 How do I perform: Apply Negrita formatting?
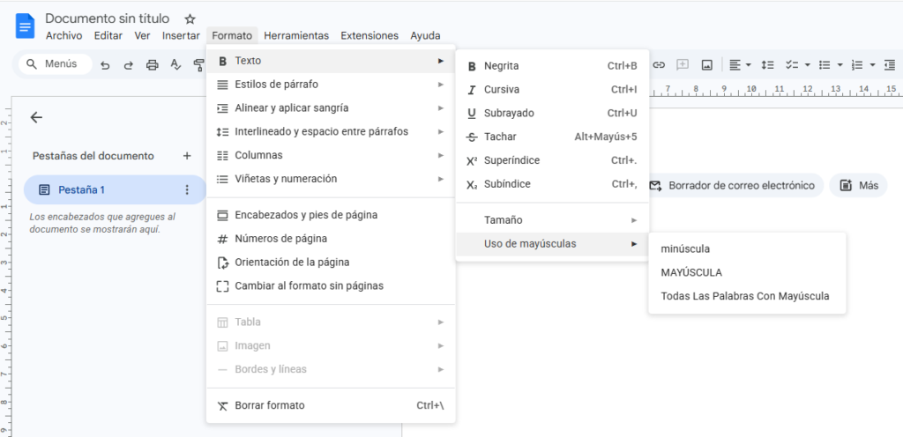(552, 66)
